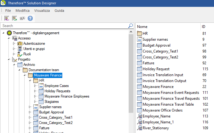This screenshot has width=214, height=133.
Task: Click inside the Search input field
Action: point(64,26)
